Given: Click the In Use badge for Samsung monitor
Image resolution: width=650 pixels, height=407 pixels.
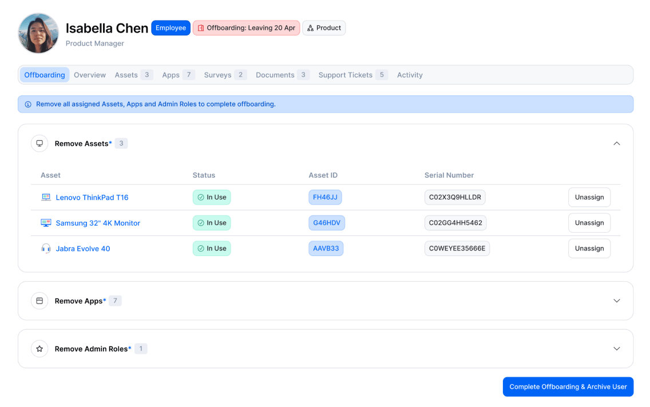Looking at the screenshot, I should tap(212, 222).
